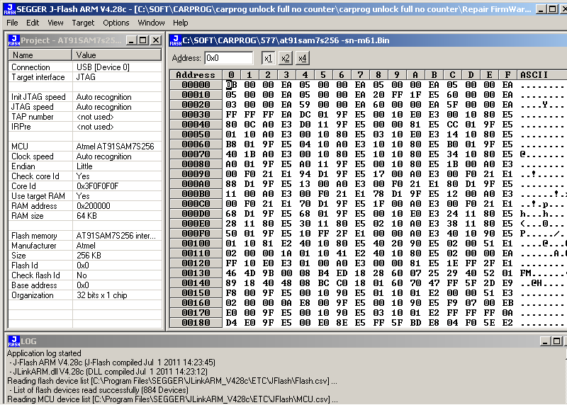Maximize the LOG window
Viewport: 567px width, 405px height.
click(555, 341)
